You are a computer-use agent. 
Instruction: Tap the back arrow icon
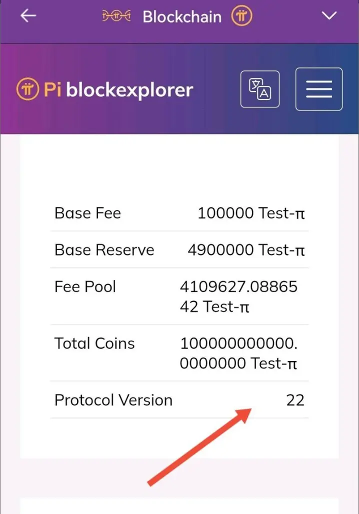(x=28, y=15)
